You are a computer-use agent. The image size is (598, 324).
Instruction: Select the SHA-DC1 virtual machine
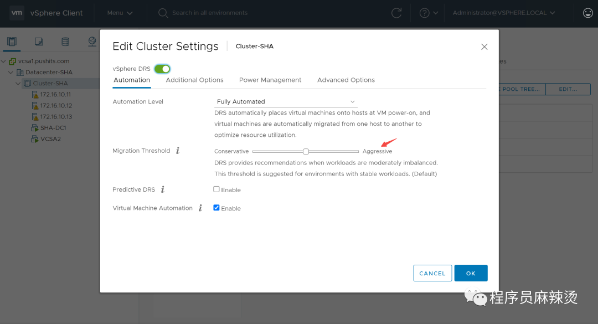coord(53,127)
